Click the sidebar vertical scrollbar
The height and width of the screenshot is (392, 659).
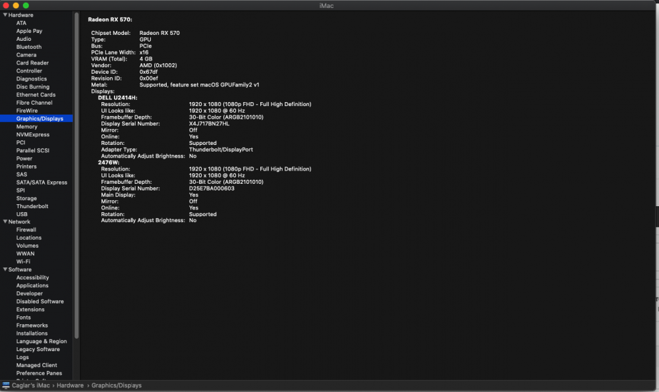pyautogui.click(x=76, y=176)
